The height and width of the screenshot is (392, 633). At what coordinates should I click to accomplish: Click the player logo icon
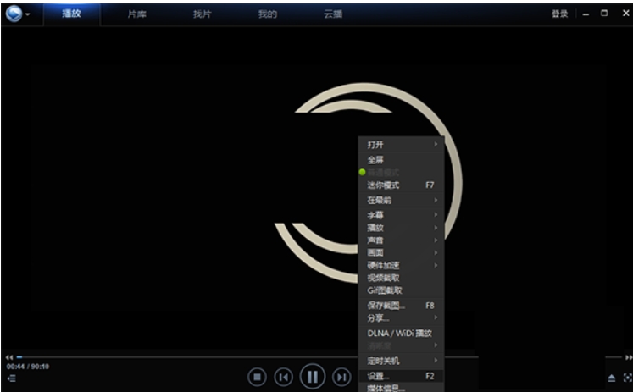14,14
